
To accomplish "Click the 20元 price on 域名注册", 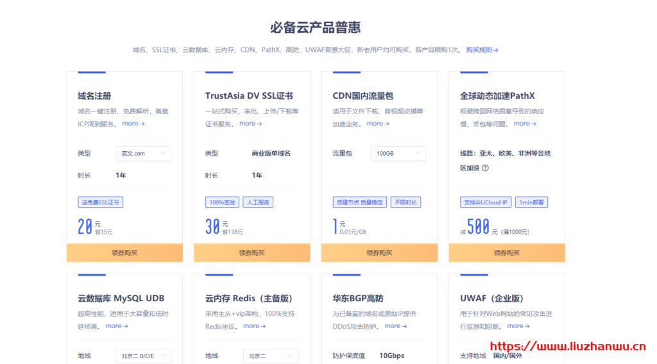I will tap(89, 226).
